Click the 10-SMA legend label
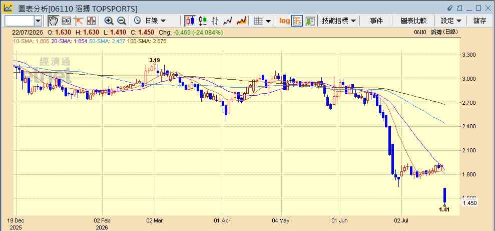 (x=31, y=41)
